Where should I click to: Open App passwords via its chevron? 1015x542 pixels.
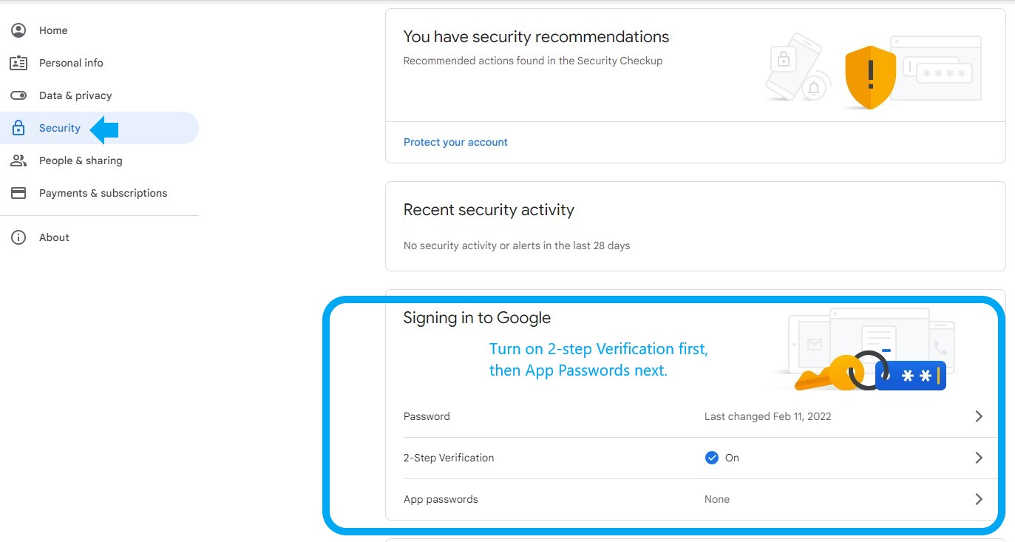[x=979, y=499]
